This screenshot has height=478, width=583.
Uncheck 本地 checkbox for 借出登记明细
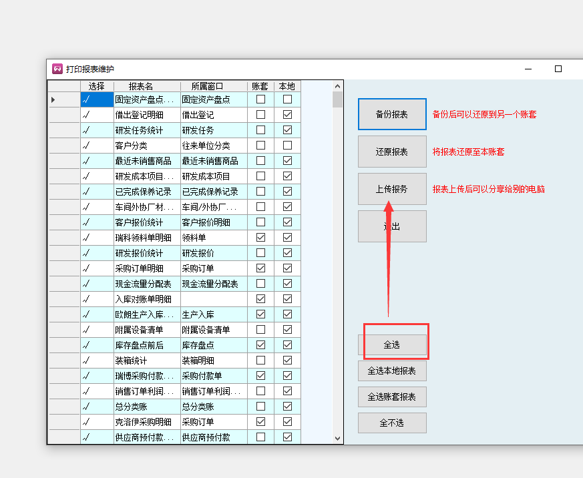(287, 115)
